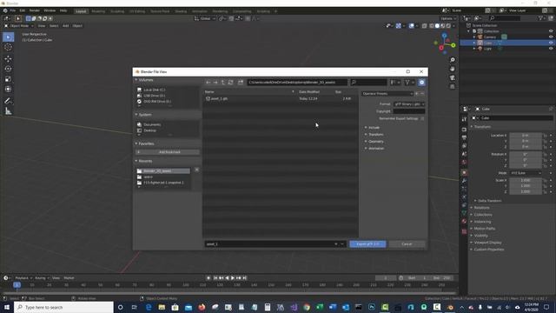Jump to the timeline end frame
Image resolution: width=556 pixels, height=313 pixels.
pyautogui.click(x=245, y=278)
